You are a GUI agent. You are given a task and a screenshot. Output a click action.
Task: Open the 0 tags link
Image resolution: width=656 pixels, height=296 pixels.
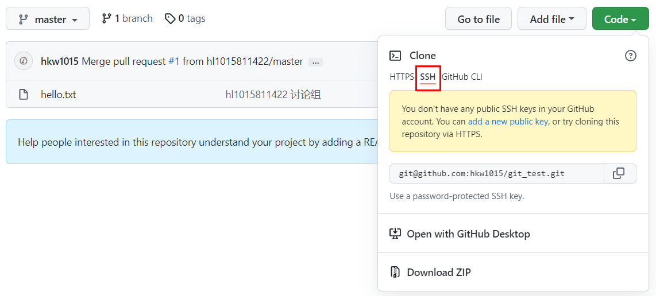pyautogui.click(x=185, y=19)
